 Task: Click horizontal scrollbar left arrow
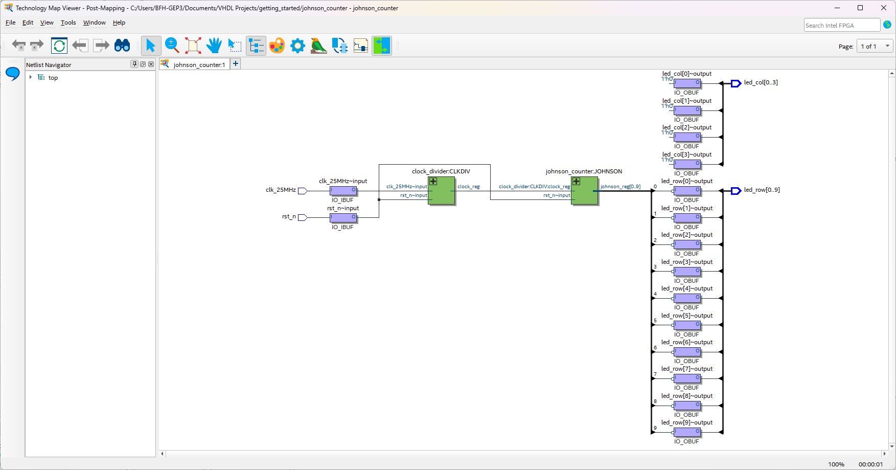pyautogui.click(x=163, y=454)
